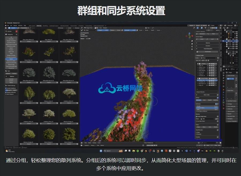Click the Blender logo menu icon
This screenshot has width=241, height=176.
[x=6, y=25]
